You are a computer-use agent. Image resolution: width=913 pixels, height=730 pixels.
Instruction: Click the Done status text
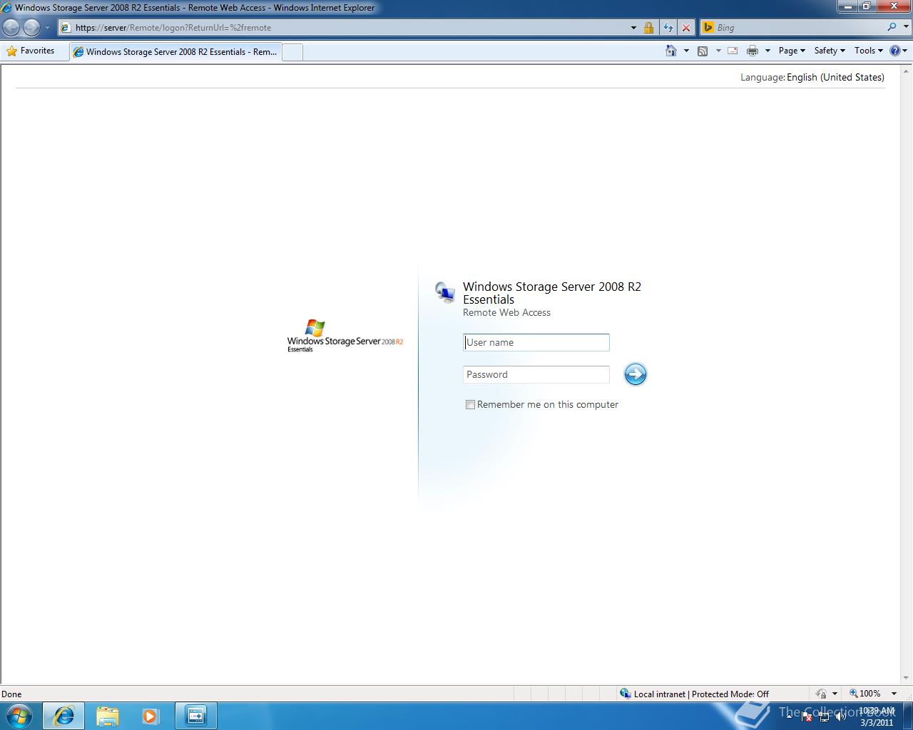(11, 694)
